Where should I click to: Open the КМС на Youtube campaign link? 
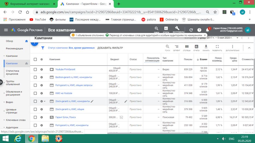click(64, 93)
